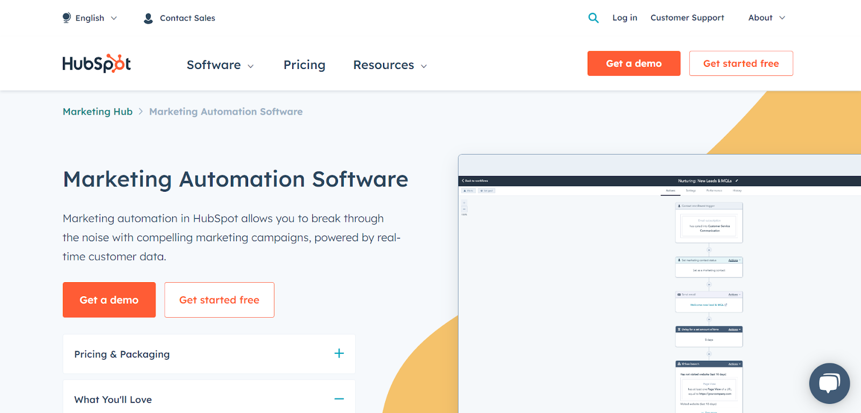
Task: Click the 5 days delay value
Action: pos(709,340)
